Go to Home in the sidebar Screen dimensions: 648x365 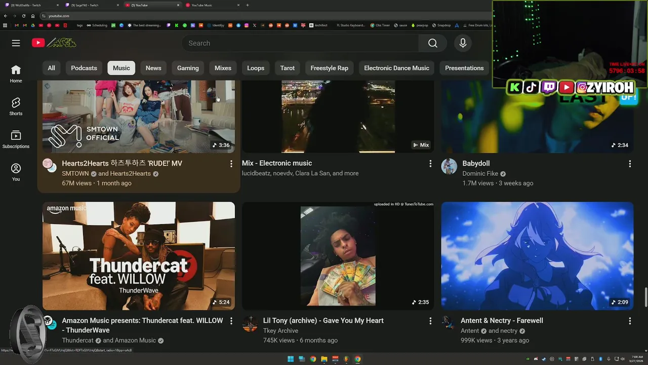(16, 74)
